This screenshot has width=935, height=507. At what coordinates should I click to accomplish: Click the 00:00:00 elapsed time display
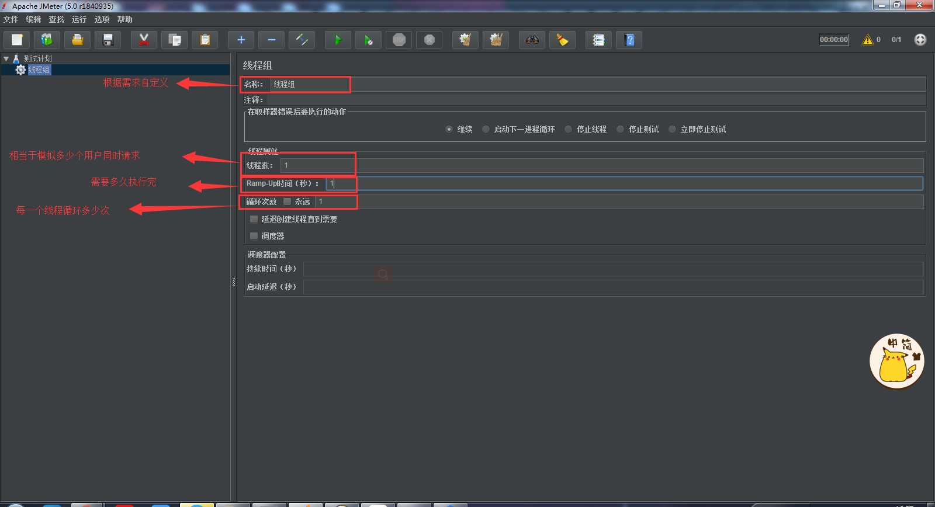[834, 40]
